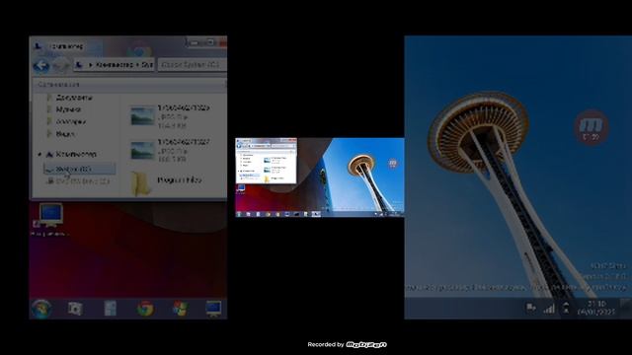The height and width of the screenshot is (355, 632).
Task: Click the file explorer taskbar icon
Action: [110, 309]
